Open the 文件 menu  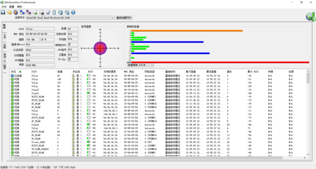point(4,6)
